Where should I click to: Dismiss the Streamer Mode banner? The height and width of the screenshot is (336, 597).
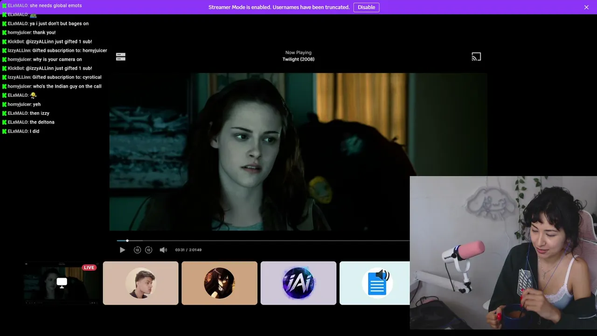pyautogui.click(x=586, y=7)
